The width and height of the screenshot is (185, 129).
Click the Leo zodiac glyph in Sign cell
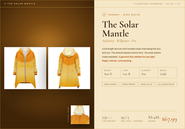click(x=129, y=74)
